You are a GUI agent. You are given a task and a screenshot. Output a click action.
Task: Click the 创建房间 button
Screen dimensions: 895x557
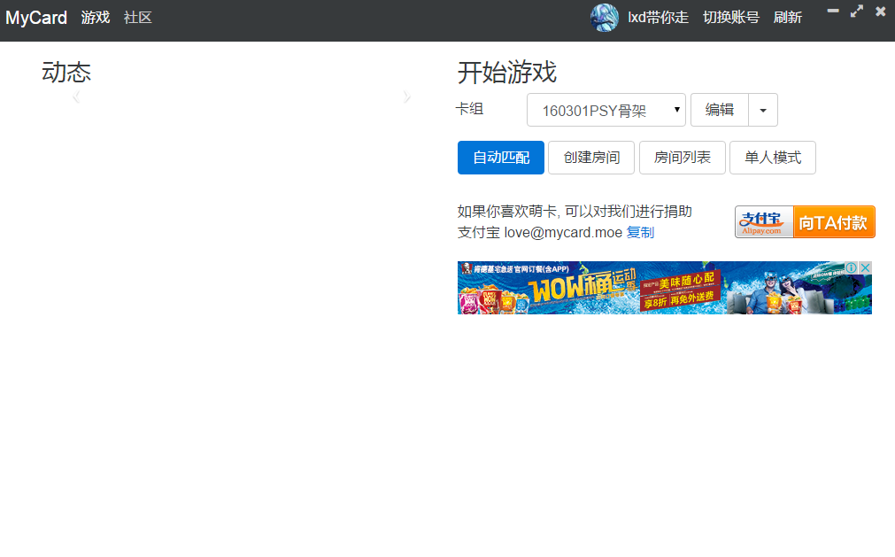coord(591,158)
